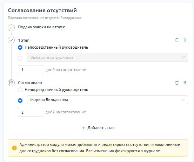Viewport: 194px width, 162px height.
Task: Click the orange info icon in notice
Action: pyautogui.click(x=14, y=148)
